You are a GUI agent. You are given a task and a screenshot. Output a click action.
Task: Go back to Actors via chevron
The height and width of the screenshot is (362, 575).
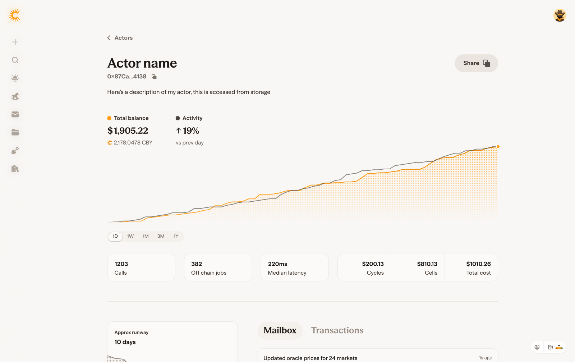coord(109,38)
